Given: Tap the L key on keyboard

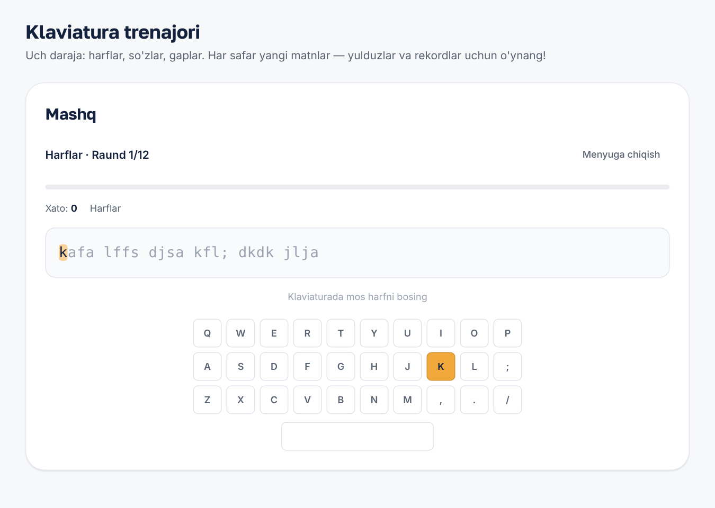Looking at the screenshot, I should tap(474, 366).
